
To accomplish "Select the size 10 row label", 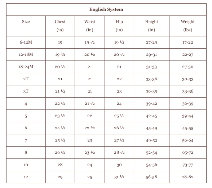I will [26, 165].
